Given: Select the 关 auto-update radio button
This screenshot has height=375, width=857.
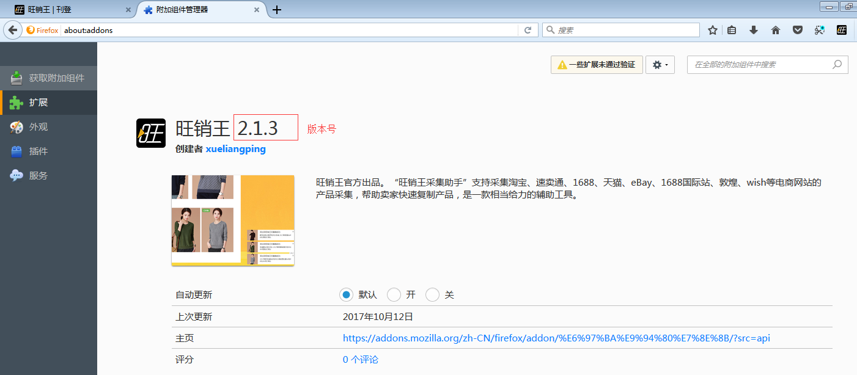Looking at the screenshot, I should pyautogui.click(x=433, y=295).
